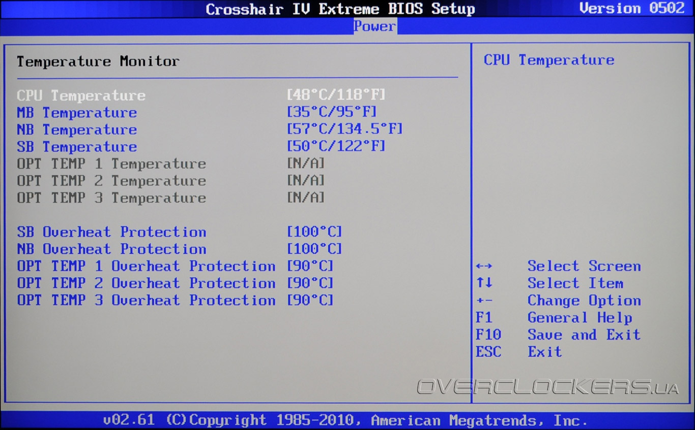
Task: Select the CPU Temperature row in the monitor list
Action: 201,95
